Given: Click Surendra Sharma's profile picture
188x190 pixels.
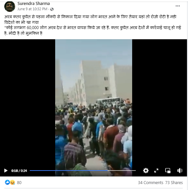Looking at the screenshot, I should click(x=10, y=6).
